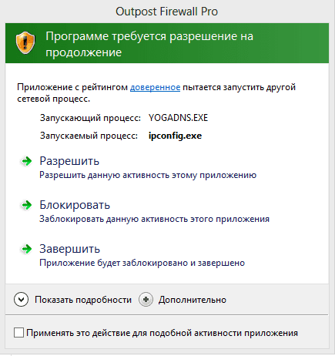
Task: Expand details with the circled chevron
Action: [x=21, y=300]
